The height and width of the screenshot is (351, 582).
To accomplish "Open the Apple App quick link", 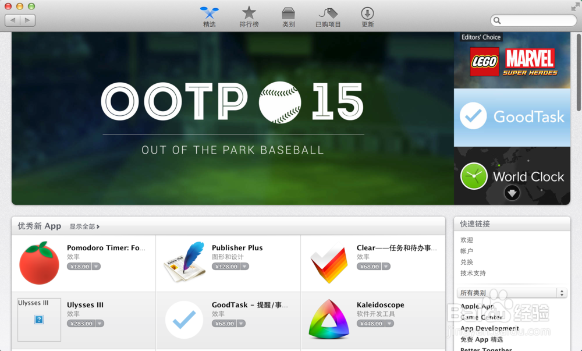I will [x=477, y=307].
